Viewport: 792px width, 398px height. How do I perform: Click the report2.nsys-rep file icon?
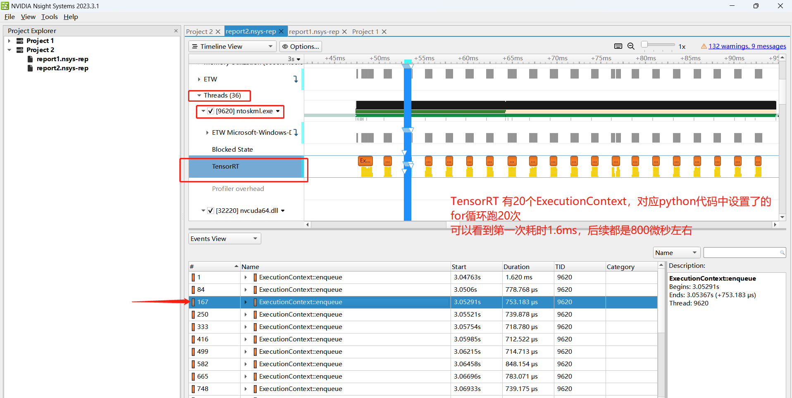tap(30, 68)
